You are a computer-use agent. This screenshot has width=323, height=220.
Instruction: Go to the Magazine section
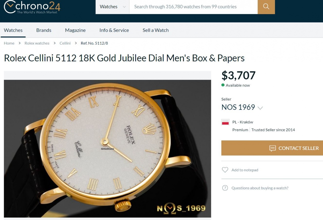pos(75,30)
